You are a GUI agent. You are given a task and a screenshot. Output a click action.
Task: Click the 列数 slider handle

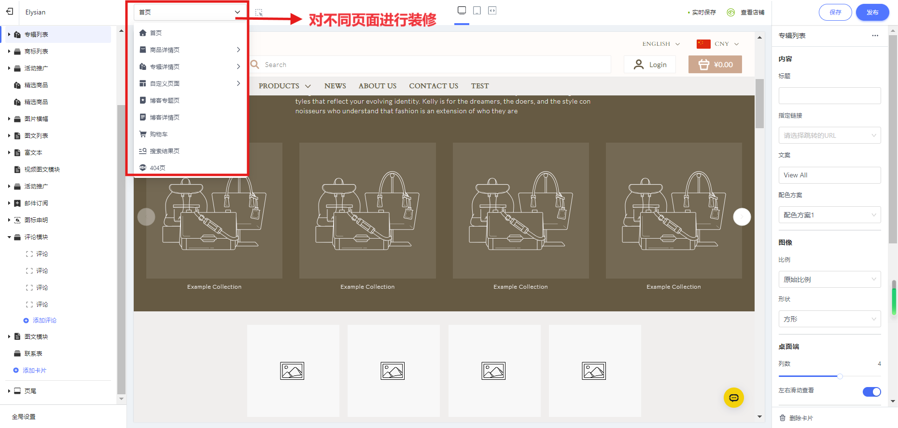point(840,376)
